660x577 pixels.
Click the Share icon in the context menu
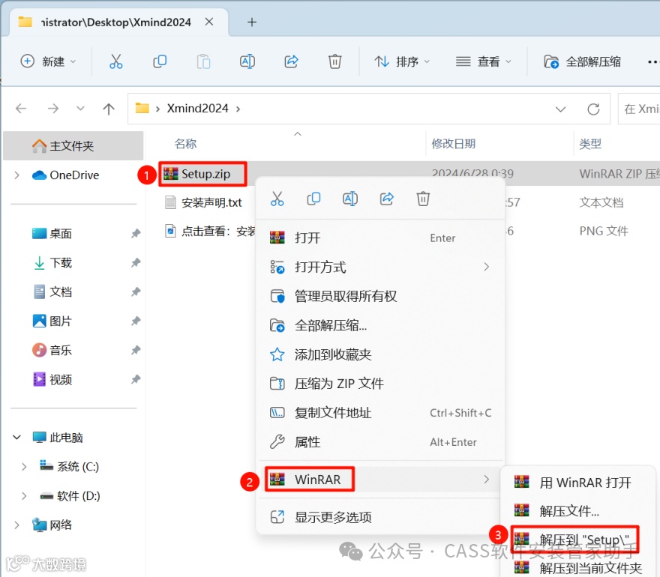[x=387, y=199]
